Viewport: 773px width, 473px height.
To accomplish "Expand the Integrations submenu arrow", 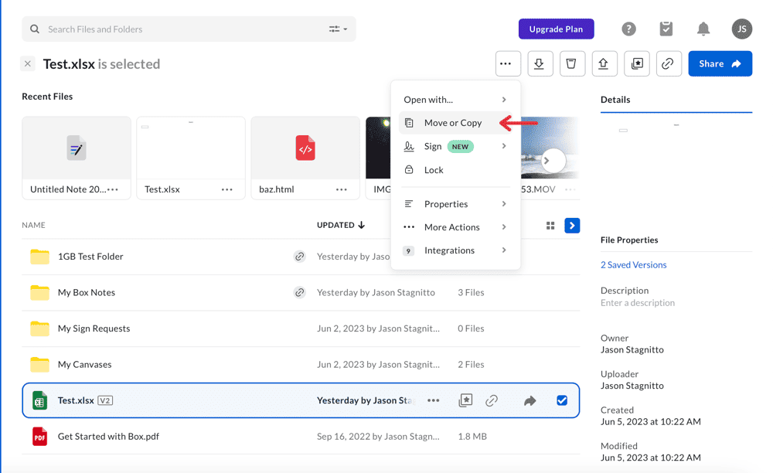I will tap(504, 250).
